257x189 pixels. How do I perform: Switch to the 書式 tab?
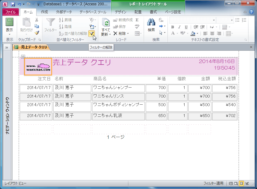153,12
